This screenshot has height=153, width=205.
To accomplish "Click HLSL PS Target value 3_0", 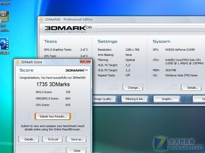I will 128,70.
